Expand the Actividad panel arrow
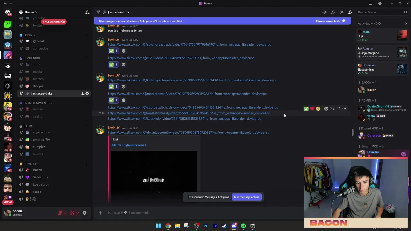Image resolution: width=411 pixels, height=231 pixels. pos(406,23)
